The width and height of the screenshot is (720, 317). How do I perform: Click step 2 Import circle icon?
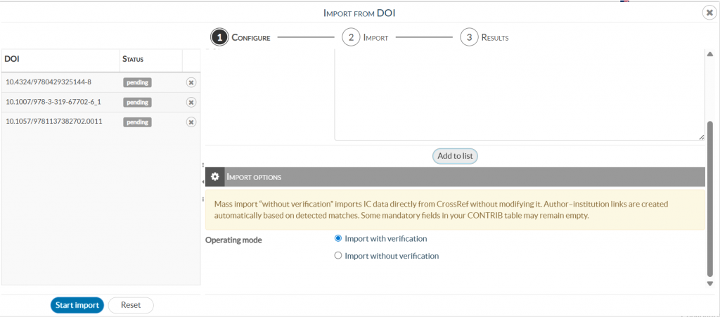pyautogui.click(x=351, y=37)
